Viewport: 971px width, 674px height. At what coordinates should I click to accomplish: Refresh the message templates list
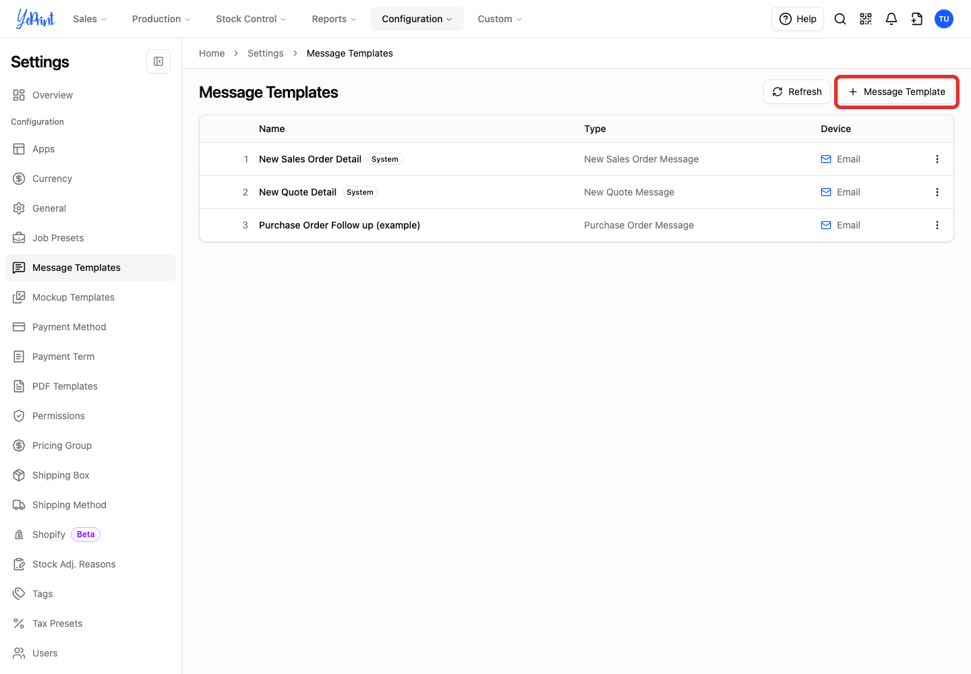(x=797, y=92)
